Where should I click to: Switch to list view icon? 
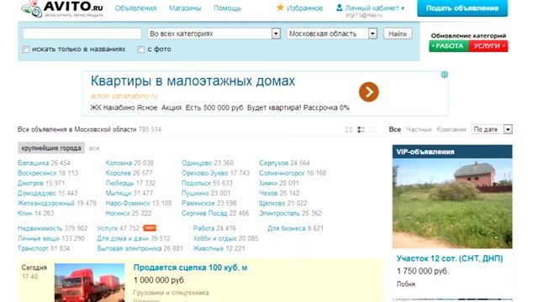[361, 129]
